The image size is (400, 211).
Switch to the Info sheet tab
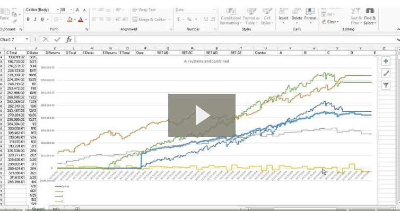coord(56,209)
